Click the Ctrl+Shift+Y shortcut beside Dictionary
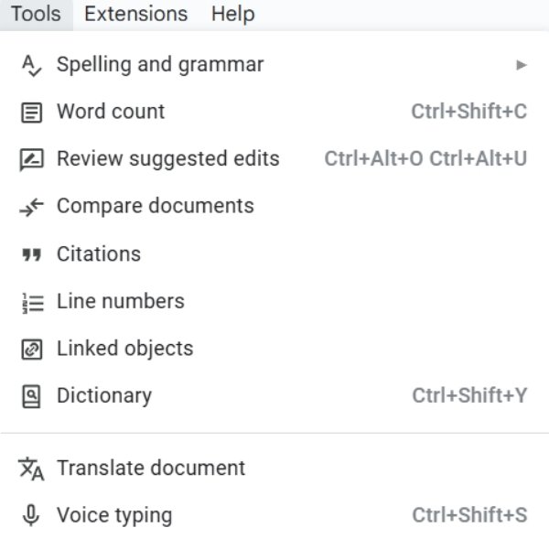 click(469, 396)
